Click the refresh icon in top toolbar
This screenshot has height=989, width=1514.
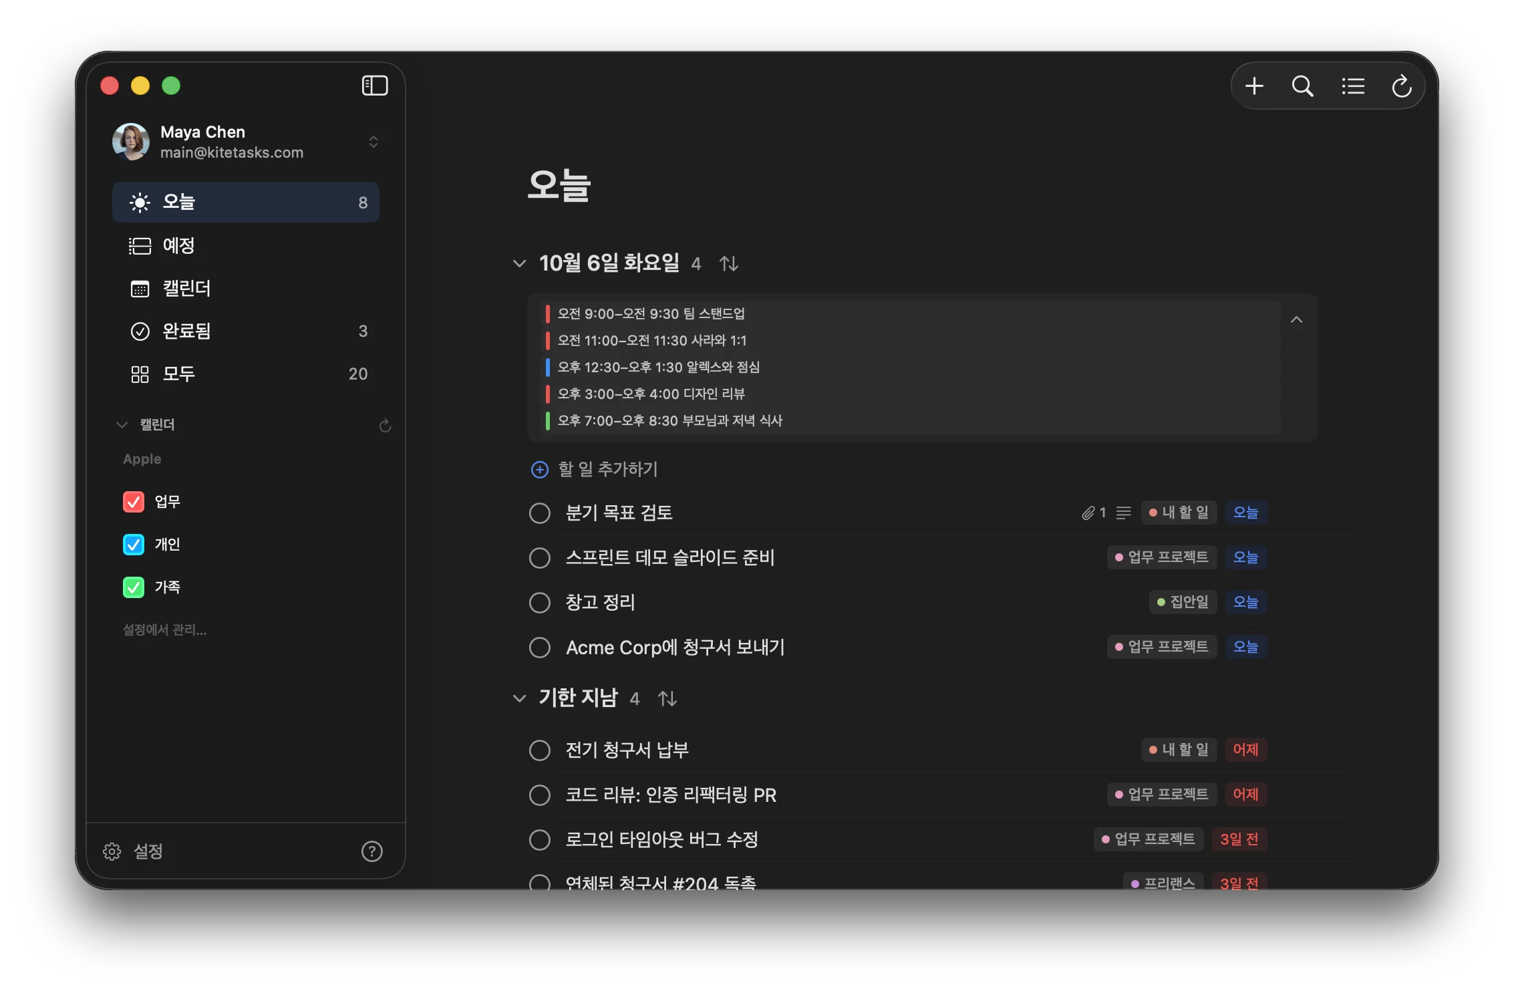1401,86
